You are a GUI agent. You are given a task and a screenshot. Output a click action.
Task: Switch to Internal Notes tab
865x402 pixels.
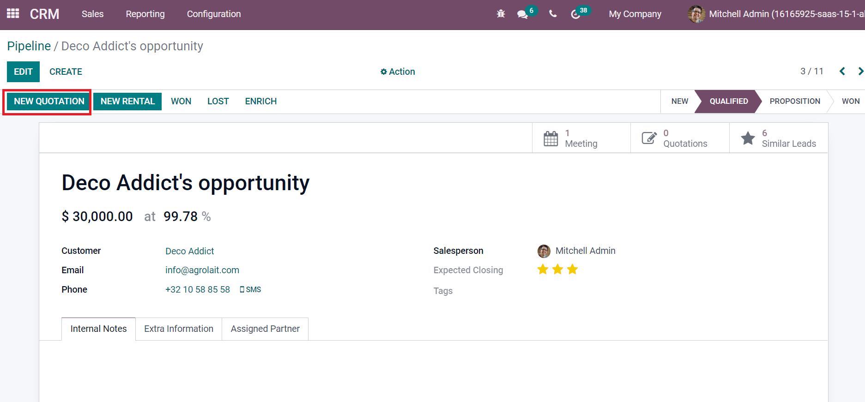[98, 329]
